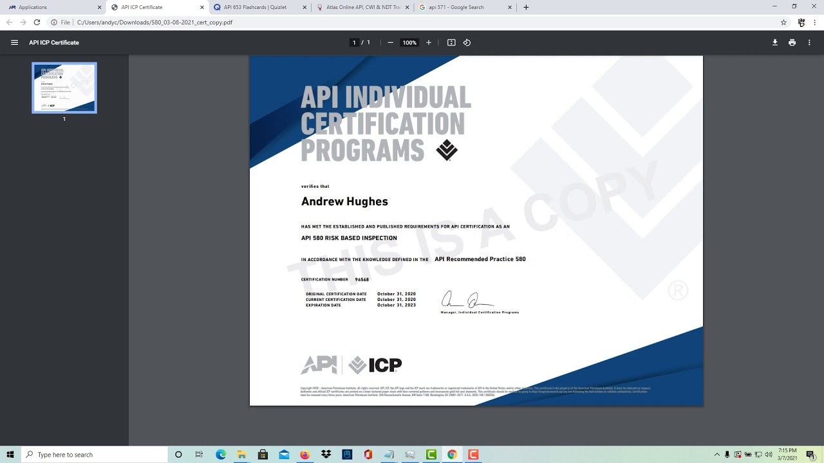This screenshot has width=824, height=463.
Task: Open File Explorer from taskbar
Action: [x=241, y=455]
